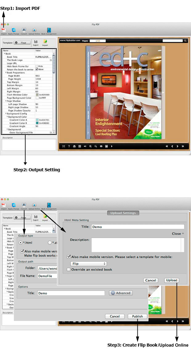Click the Upload button in Upload Settings
Viewport: 191px width, 358px height.
pyautogui.click(x=172, y=280)
